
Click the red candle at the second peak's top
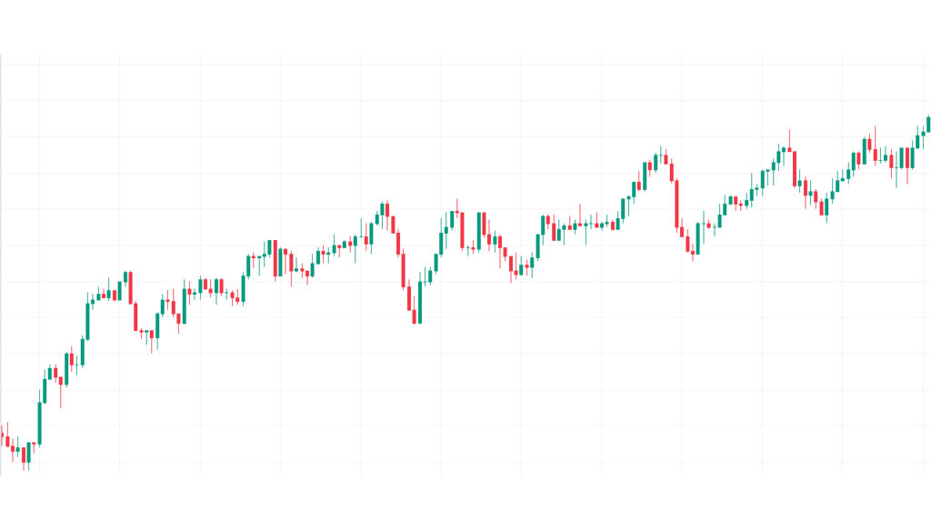(x=387, y=210)
